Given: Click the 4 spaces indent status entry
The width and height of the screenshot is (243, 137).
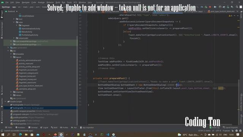Looking at the screenshot, I should click(226, 131).
